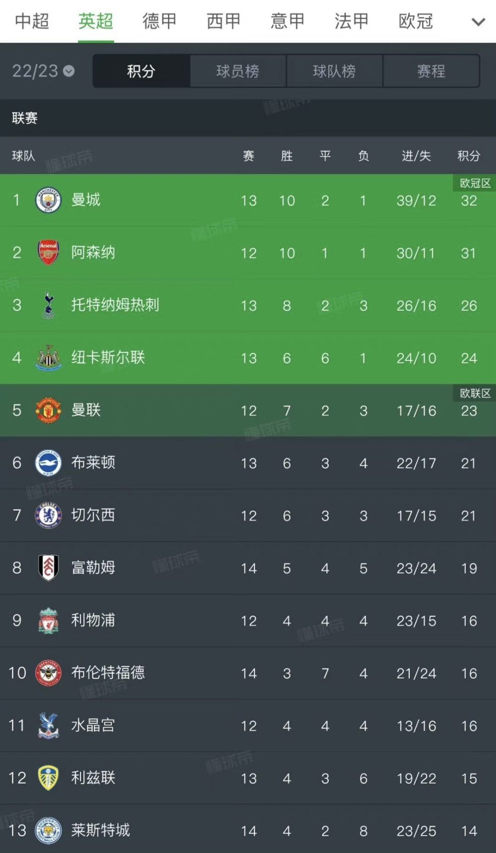Tap the Brighton club crest icon
The width and height of the screenshot is (496, 853).
point(48,463)
